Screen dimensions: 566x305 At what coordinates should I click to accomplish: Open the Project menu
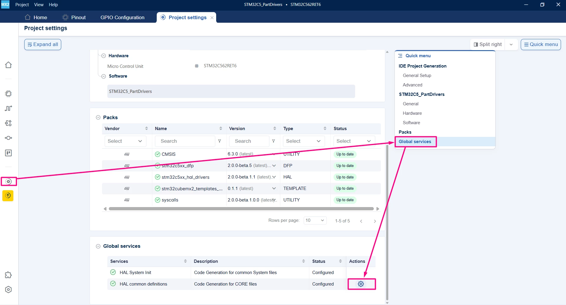coord(22,4)
